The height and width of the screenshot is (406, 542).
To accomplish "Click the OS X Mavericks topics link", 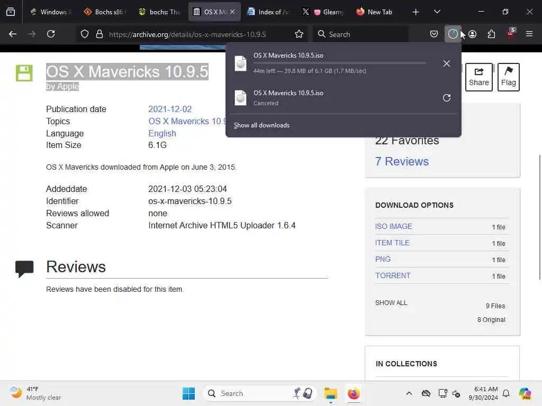I will tap(187, 121).
